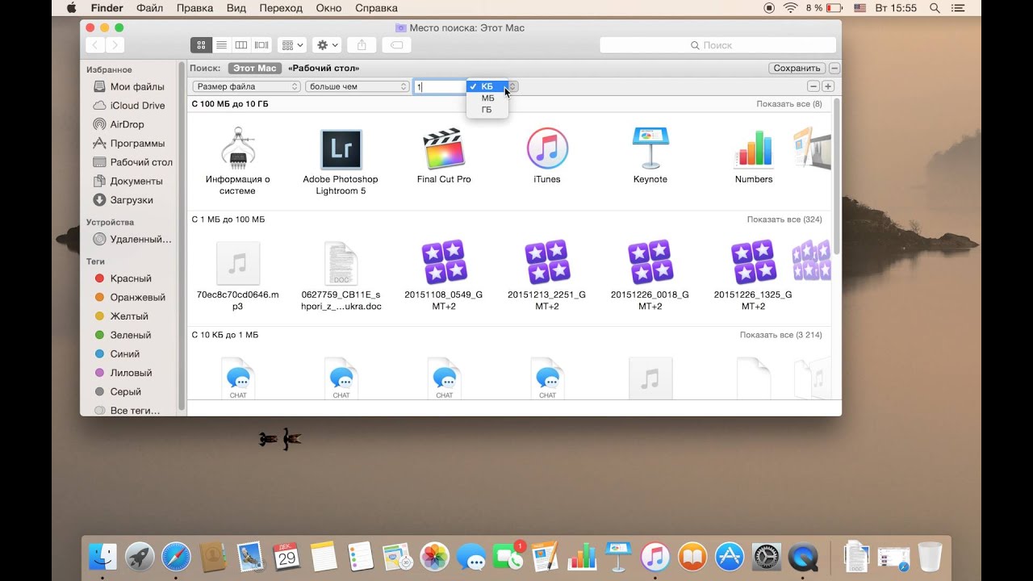
Task: Switch to column view in toolbar
Action: tap(241, 45)
